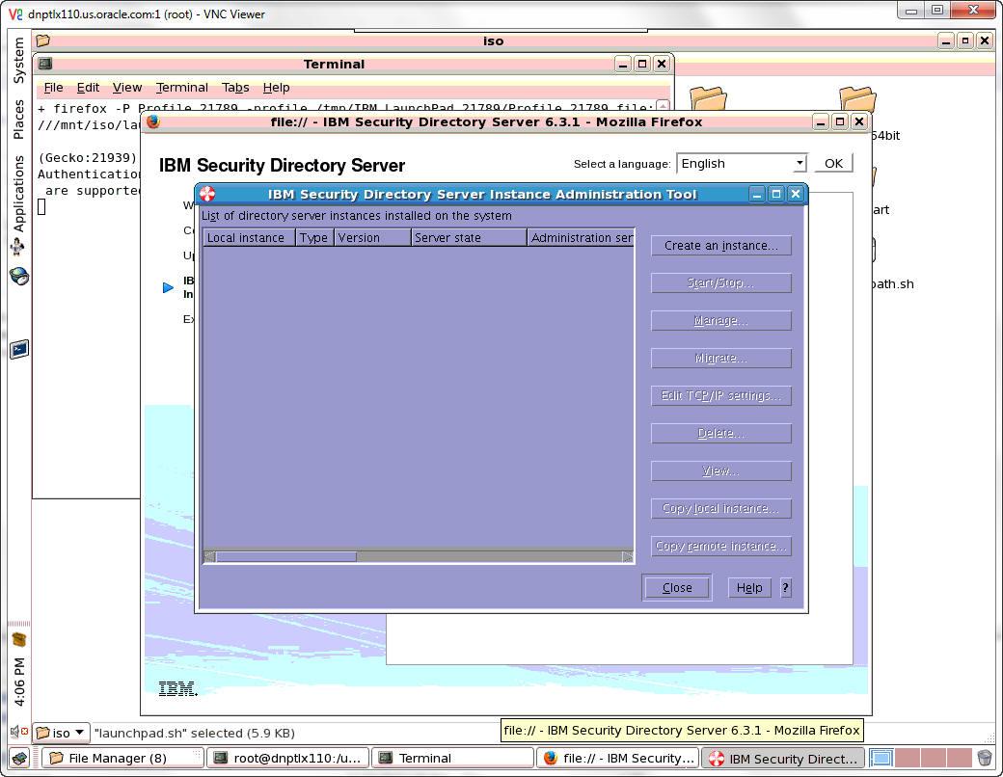Click the horizontal scrollbar thumb in instance list
The height and width of the screenshot is (777, 1003).
pos(285,557)
